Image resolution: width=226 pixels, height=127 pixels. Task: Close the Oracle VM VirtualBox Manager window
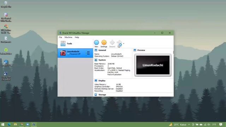click(170, 33)
